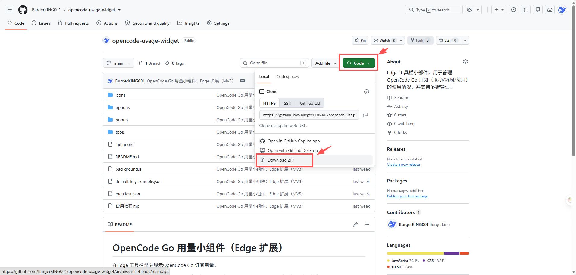This screenshot has height=275, width=576.
Task: Show README outline list icon
Action: pos(367,224)
